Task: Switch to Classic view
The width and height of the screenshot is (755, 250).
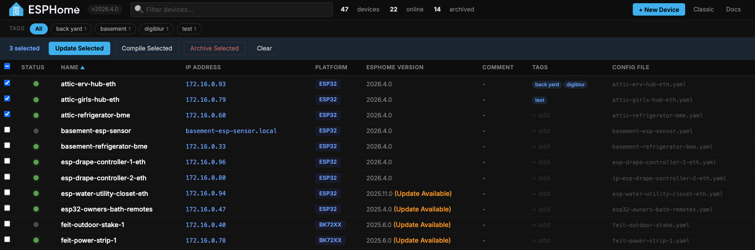Action: tap(704, 9)
